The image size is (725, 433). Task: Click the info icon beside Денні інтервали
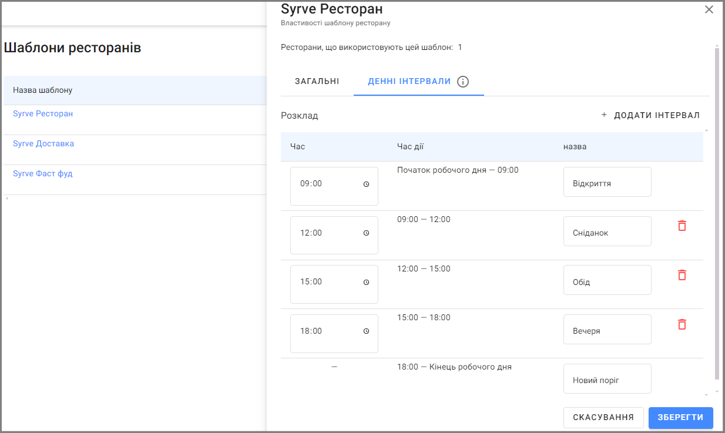pyautogui.click(x=463, y=82)
